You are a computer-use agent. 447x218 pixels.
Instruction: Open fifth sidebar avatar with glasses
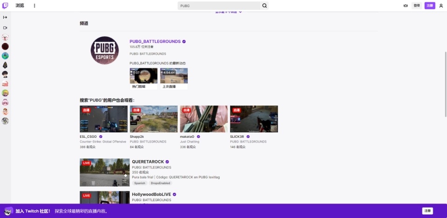(x=5, y=75)
